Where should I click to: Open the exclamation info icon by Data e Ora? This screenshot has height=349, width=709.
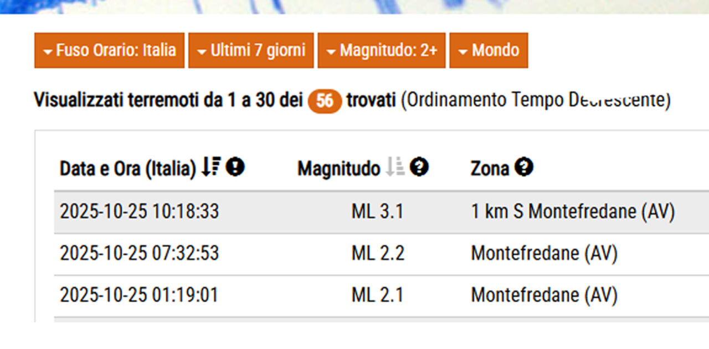pyautogui.click(x=235, y=167)
